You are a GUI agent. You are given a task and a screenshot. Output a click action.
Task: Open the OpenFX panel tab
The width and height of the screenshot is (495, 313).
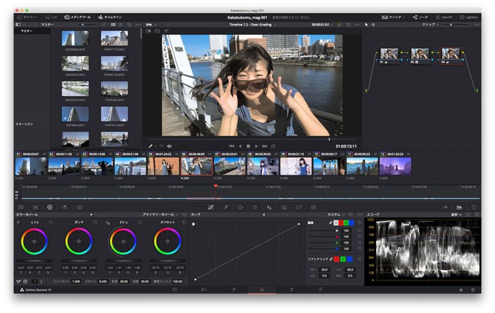pyautogui.click(x=445, y=17)
